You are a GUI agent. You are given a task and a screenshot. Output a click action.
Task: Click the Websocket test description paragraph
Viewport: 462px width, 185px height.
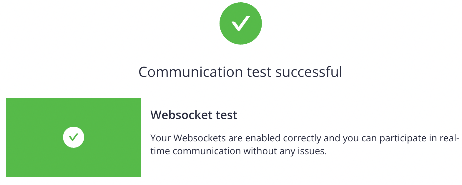[305, 145]
